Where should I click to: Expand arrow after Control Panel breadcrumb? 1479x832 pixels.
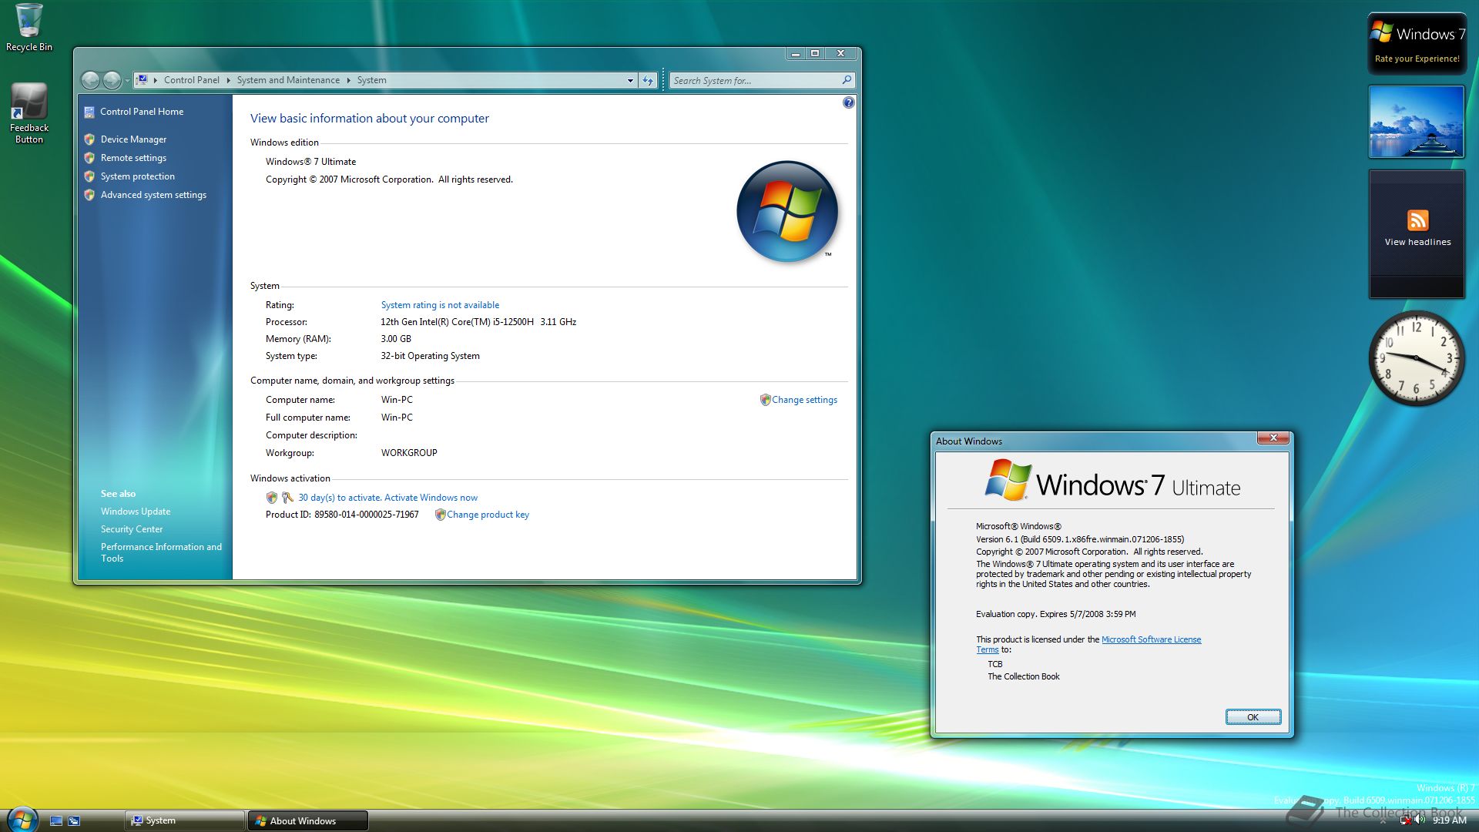click(228, 80)
